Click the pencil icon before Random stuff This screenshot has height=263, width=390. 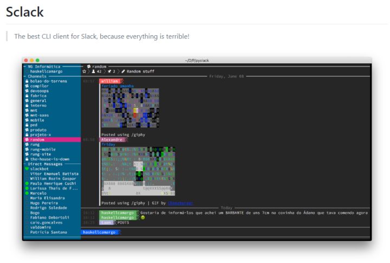coord(123,71)
